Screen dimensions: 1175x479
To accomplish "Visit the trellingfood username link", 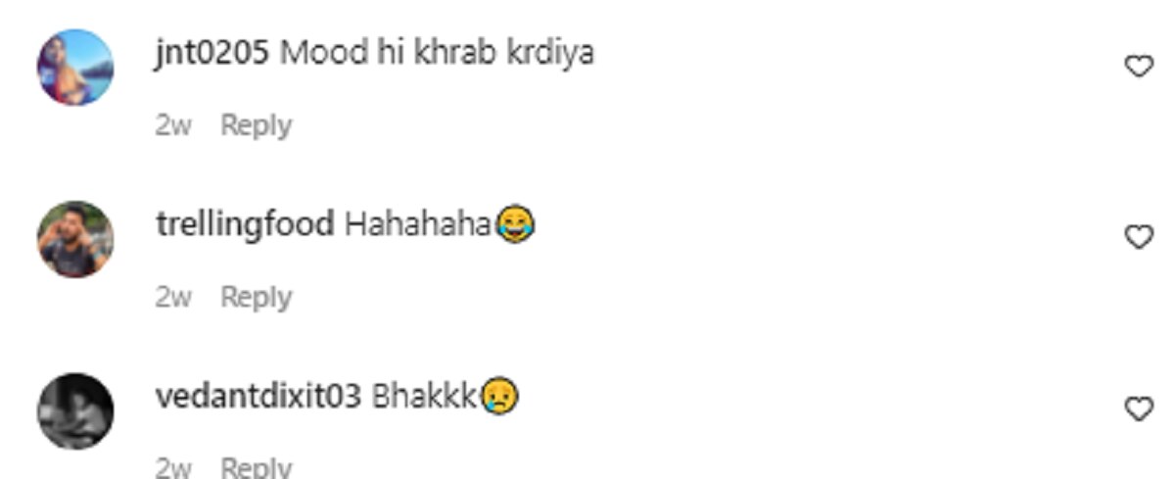I will [245, 225].
